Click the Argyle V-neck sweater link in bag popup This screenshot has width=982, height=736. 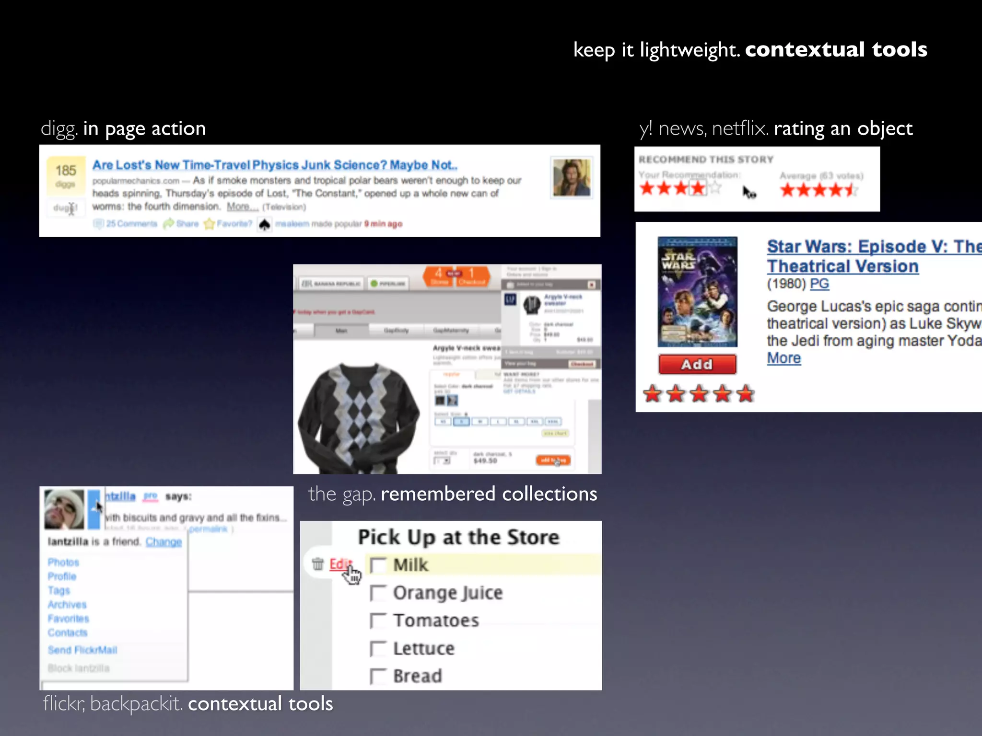(563, 300)
